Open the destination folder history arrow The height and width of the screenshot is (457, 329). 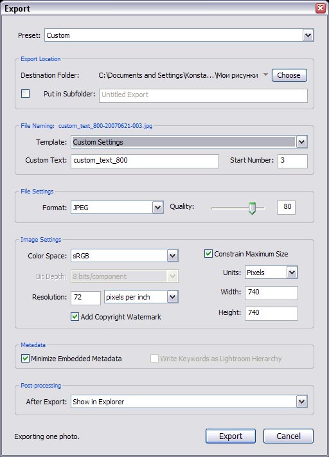(265, 75)
